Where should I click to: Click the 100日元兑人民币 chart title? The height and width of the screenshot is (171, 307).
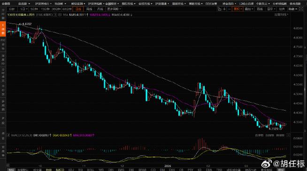point(21,15)
